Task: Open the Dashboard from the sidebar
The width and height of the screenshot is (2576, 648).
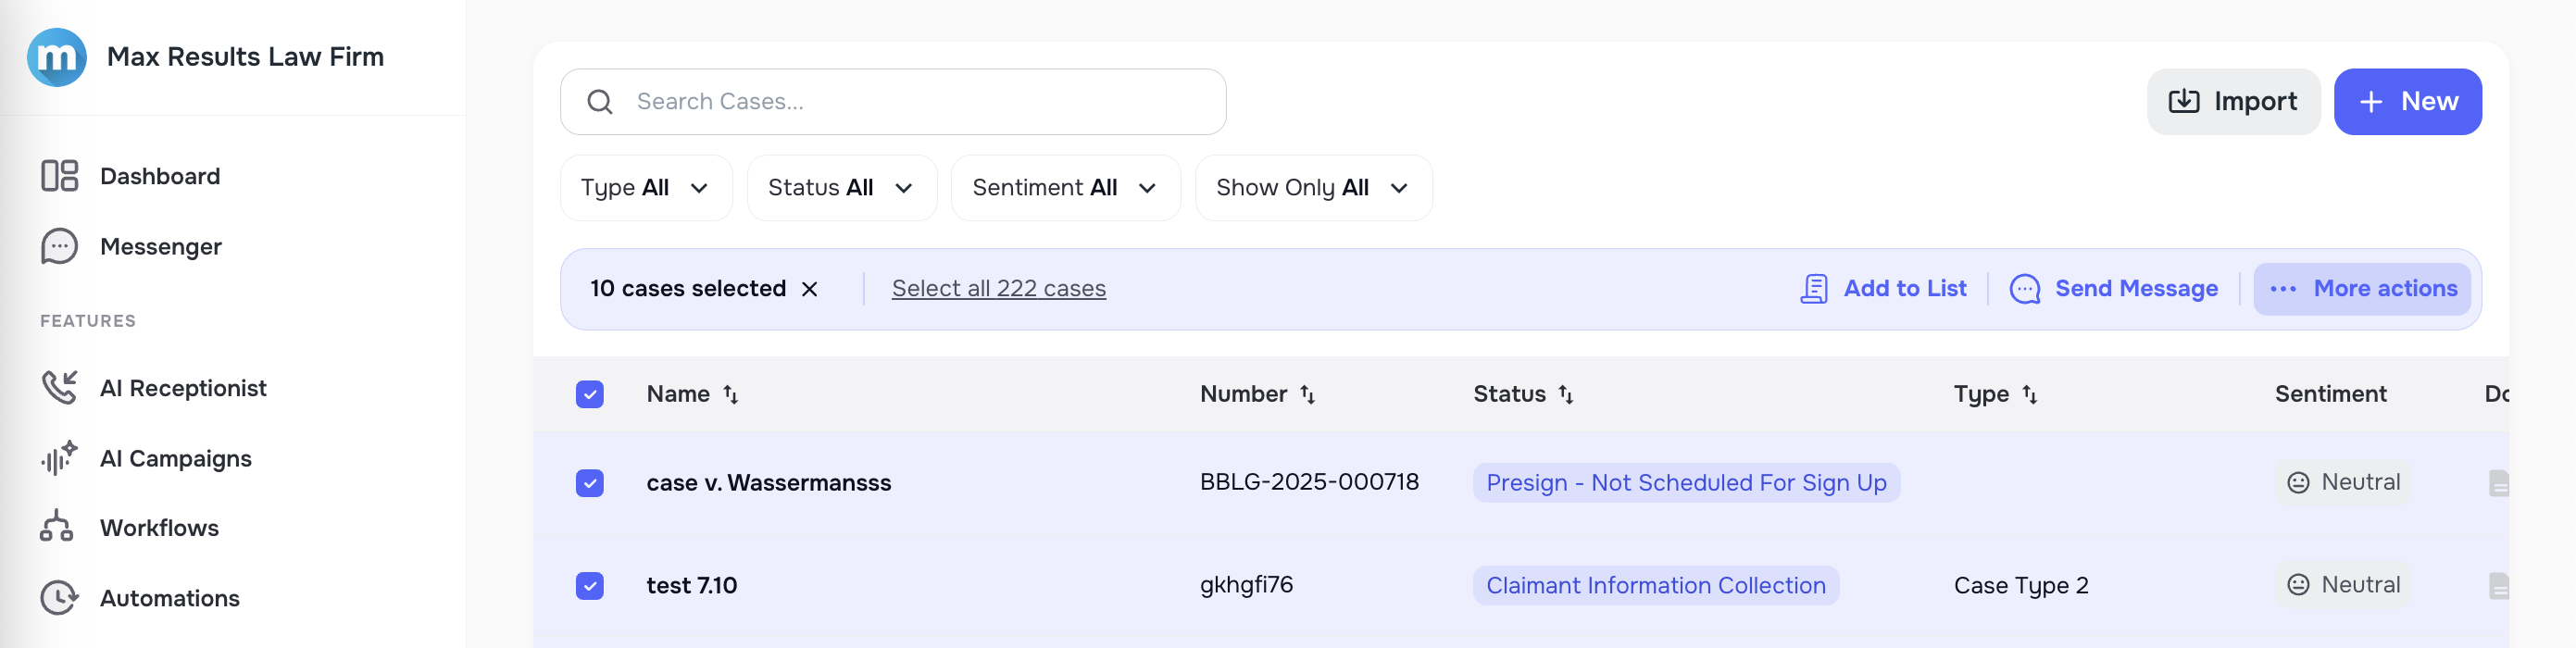Action: 160,176
